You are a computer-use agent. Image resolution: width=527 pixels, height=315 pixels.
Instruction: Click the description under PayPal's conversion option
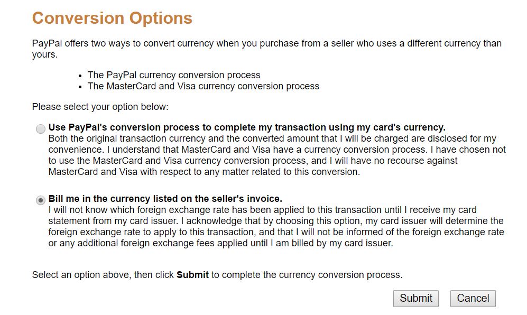click(x=264, y=153)
